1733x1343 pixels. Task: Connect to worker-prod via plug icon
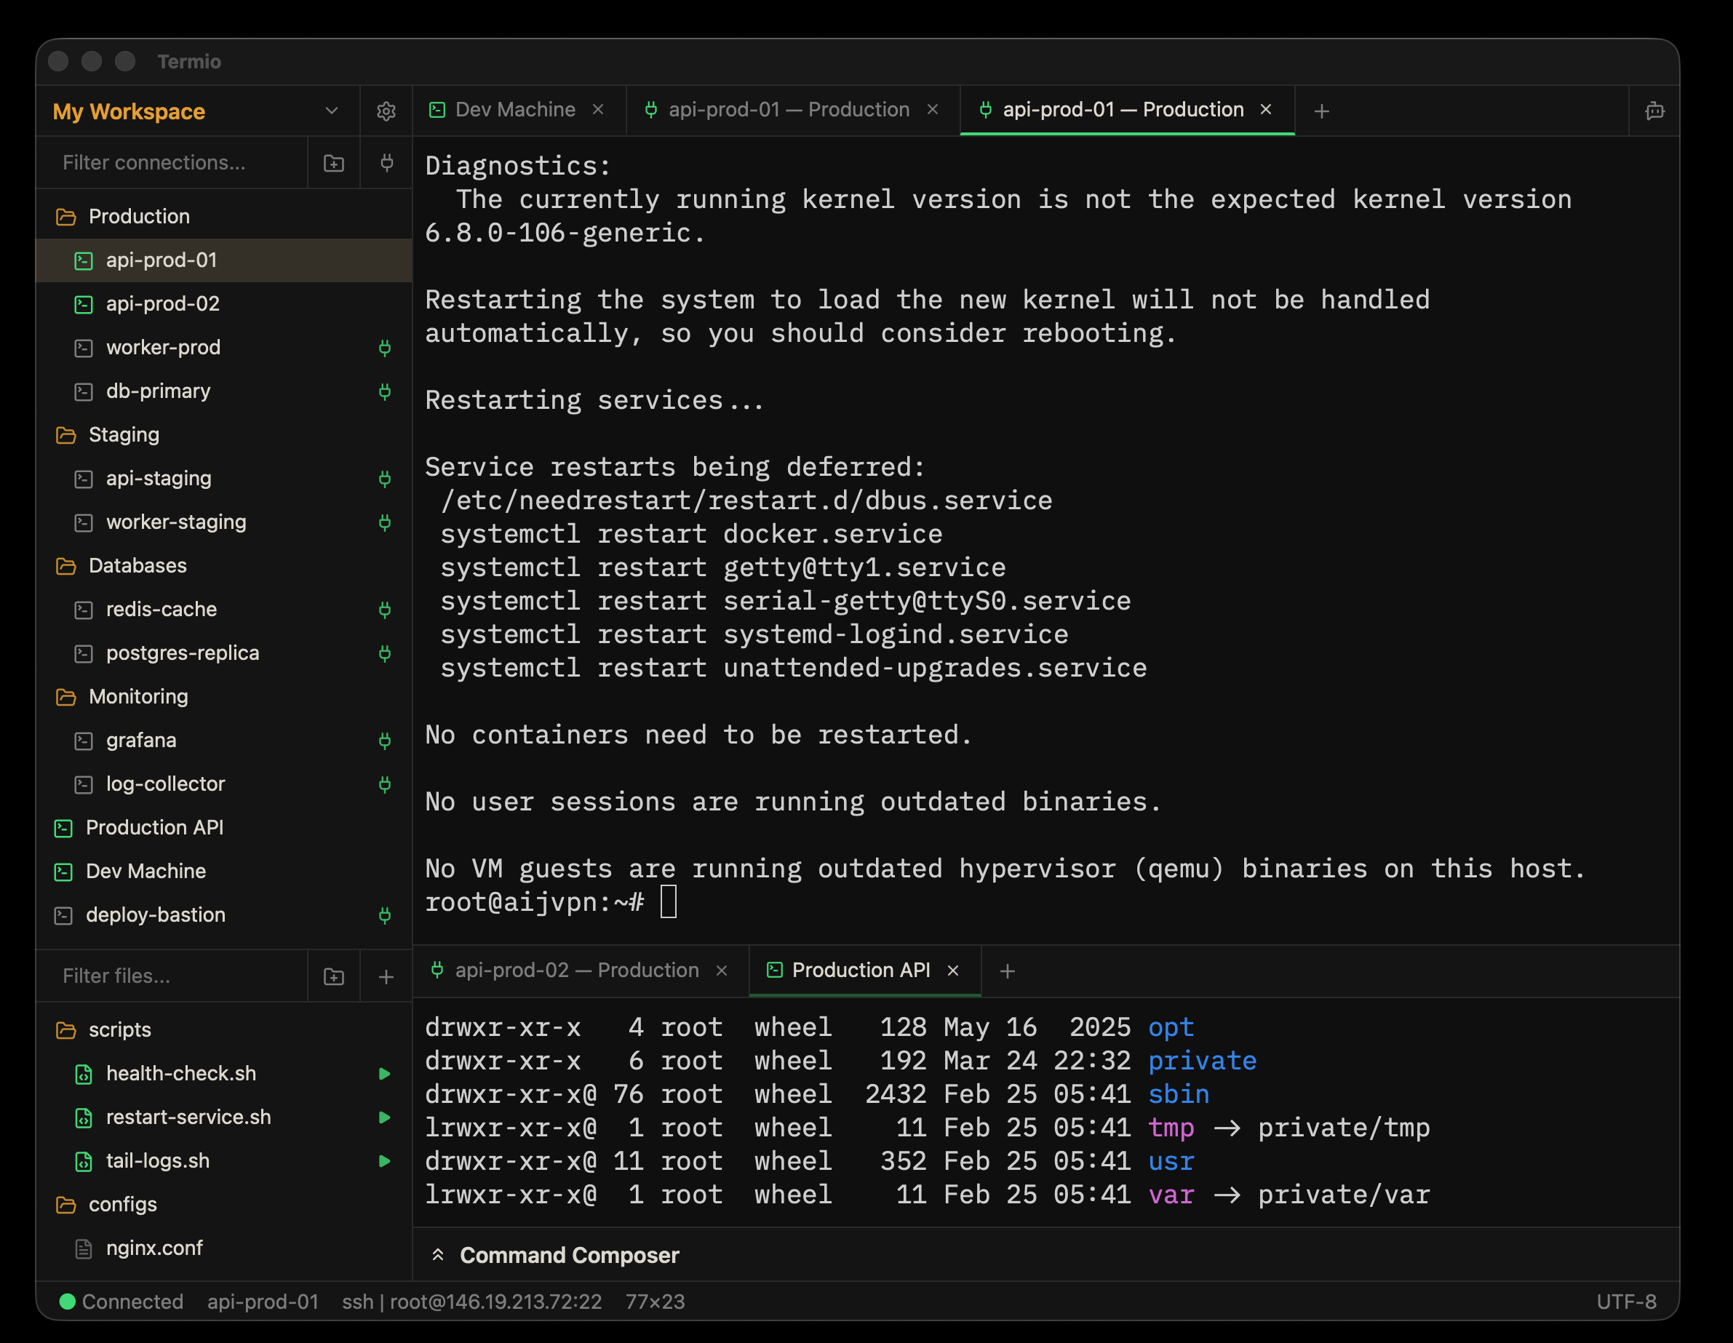pos(385,348)
